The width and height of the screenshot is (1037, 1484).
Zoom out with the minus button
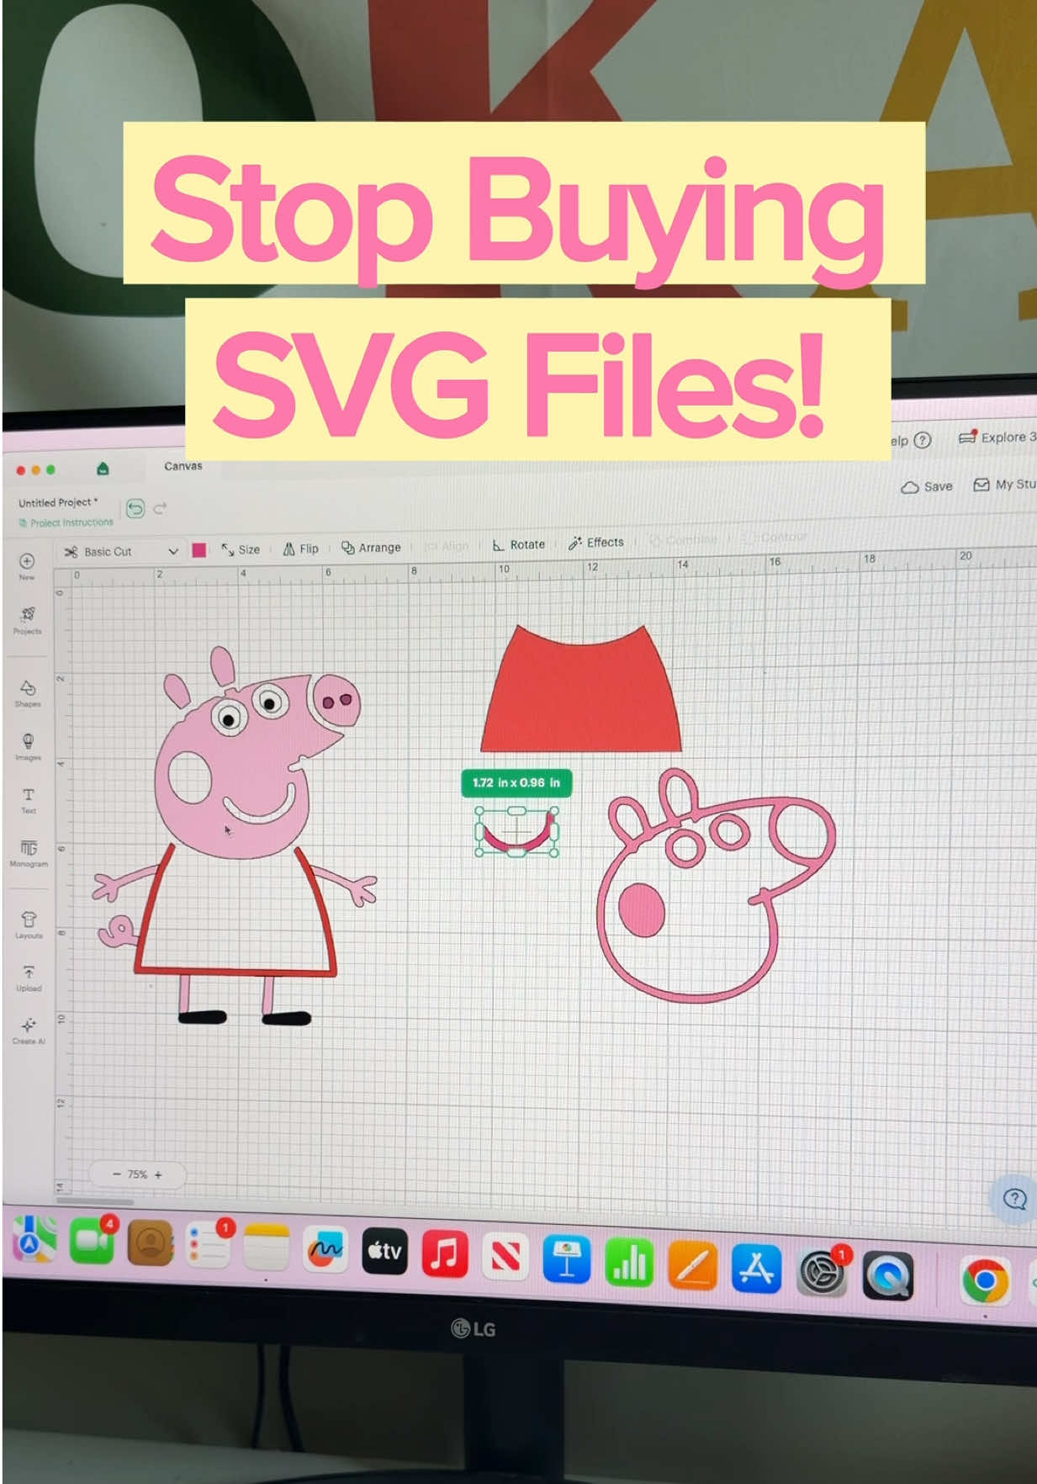(x=117, y=1174)
